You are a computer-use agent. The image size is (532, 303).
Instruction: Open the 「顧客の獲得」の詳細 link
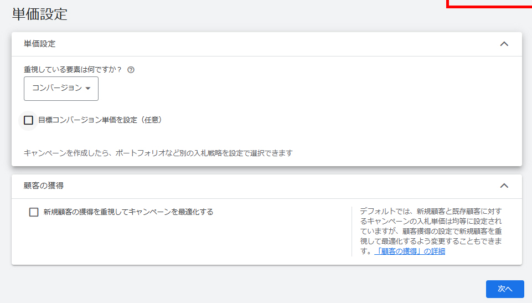pos(410,251)
